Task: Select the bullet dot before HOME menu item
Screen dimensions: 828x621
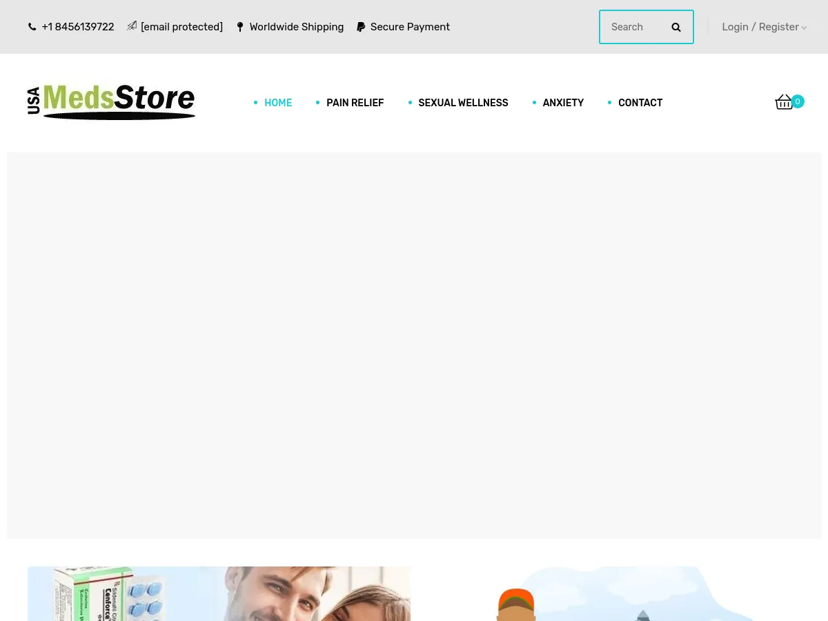Action: pos(255,102)
